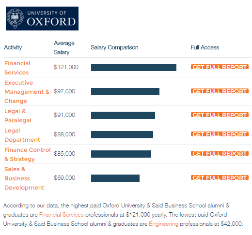Click the Average Salary column header
Image resolution: width=252 pixels, height=235 pixels.
[x=64, y=47]
